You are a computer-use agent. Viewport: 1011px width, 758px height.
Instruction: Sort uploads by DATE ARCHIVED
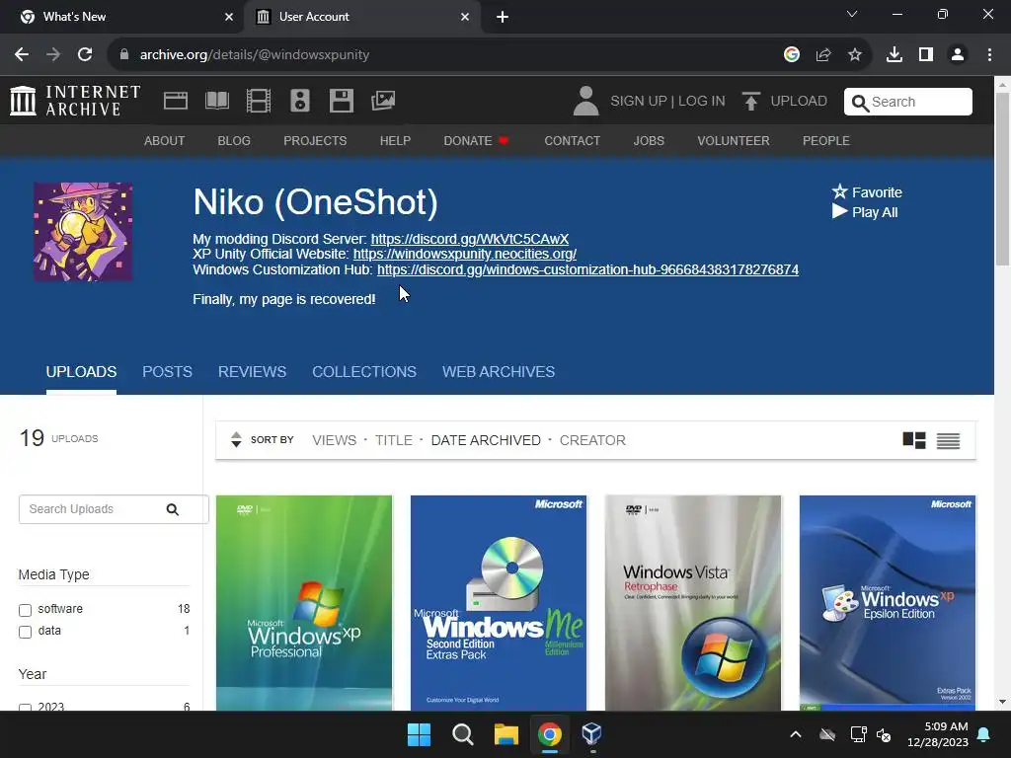486,440
